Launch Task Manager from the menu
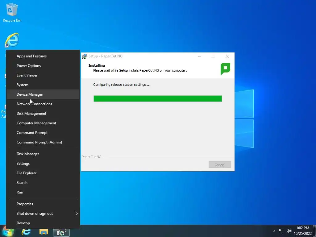Viewport: 316px width, 237px height. (43, 154)
